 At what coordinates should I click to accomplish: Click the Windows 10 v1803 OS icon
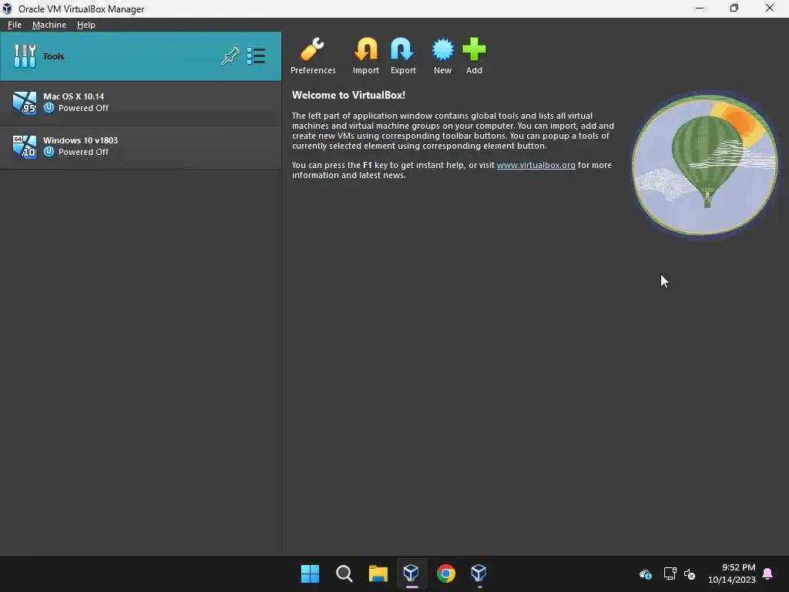point(24,146)
